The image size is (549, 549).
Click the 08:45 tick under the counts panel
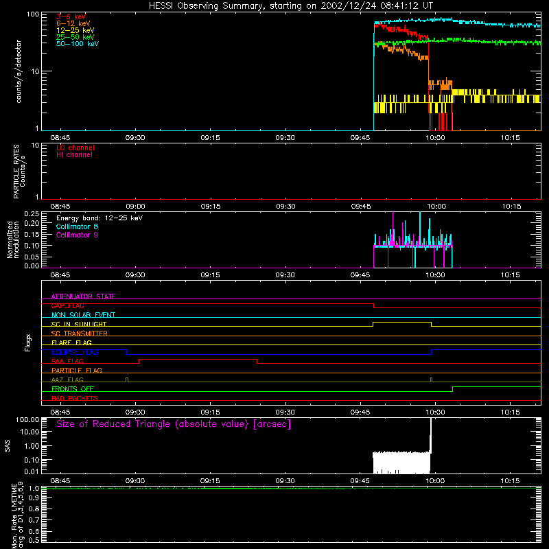60,138
